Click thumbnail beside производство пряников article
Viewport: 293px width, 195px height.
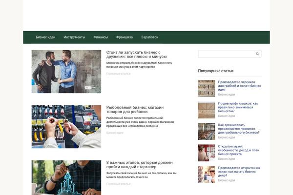pos(207,131)
